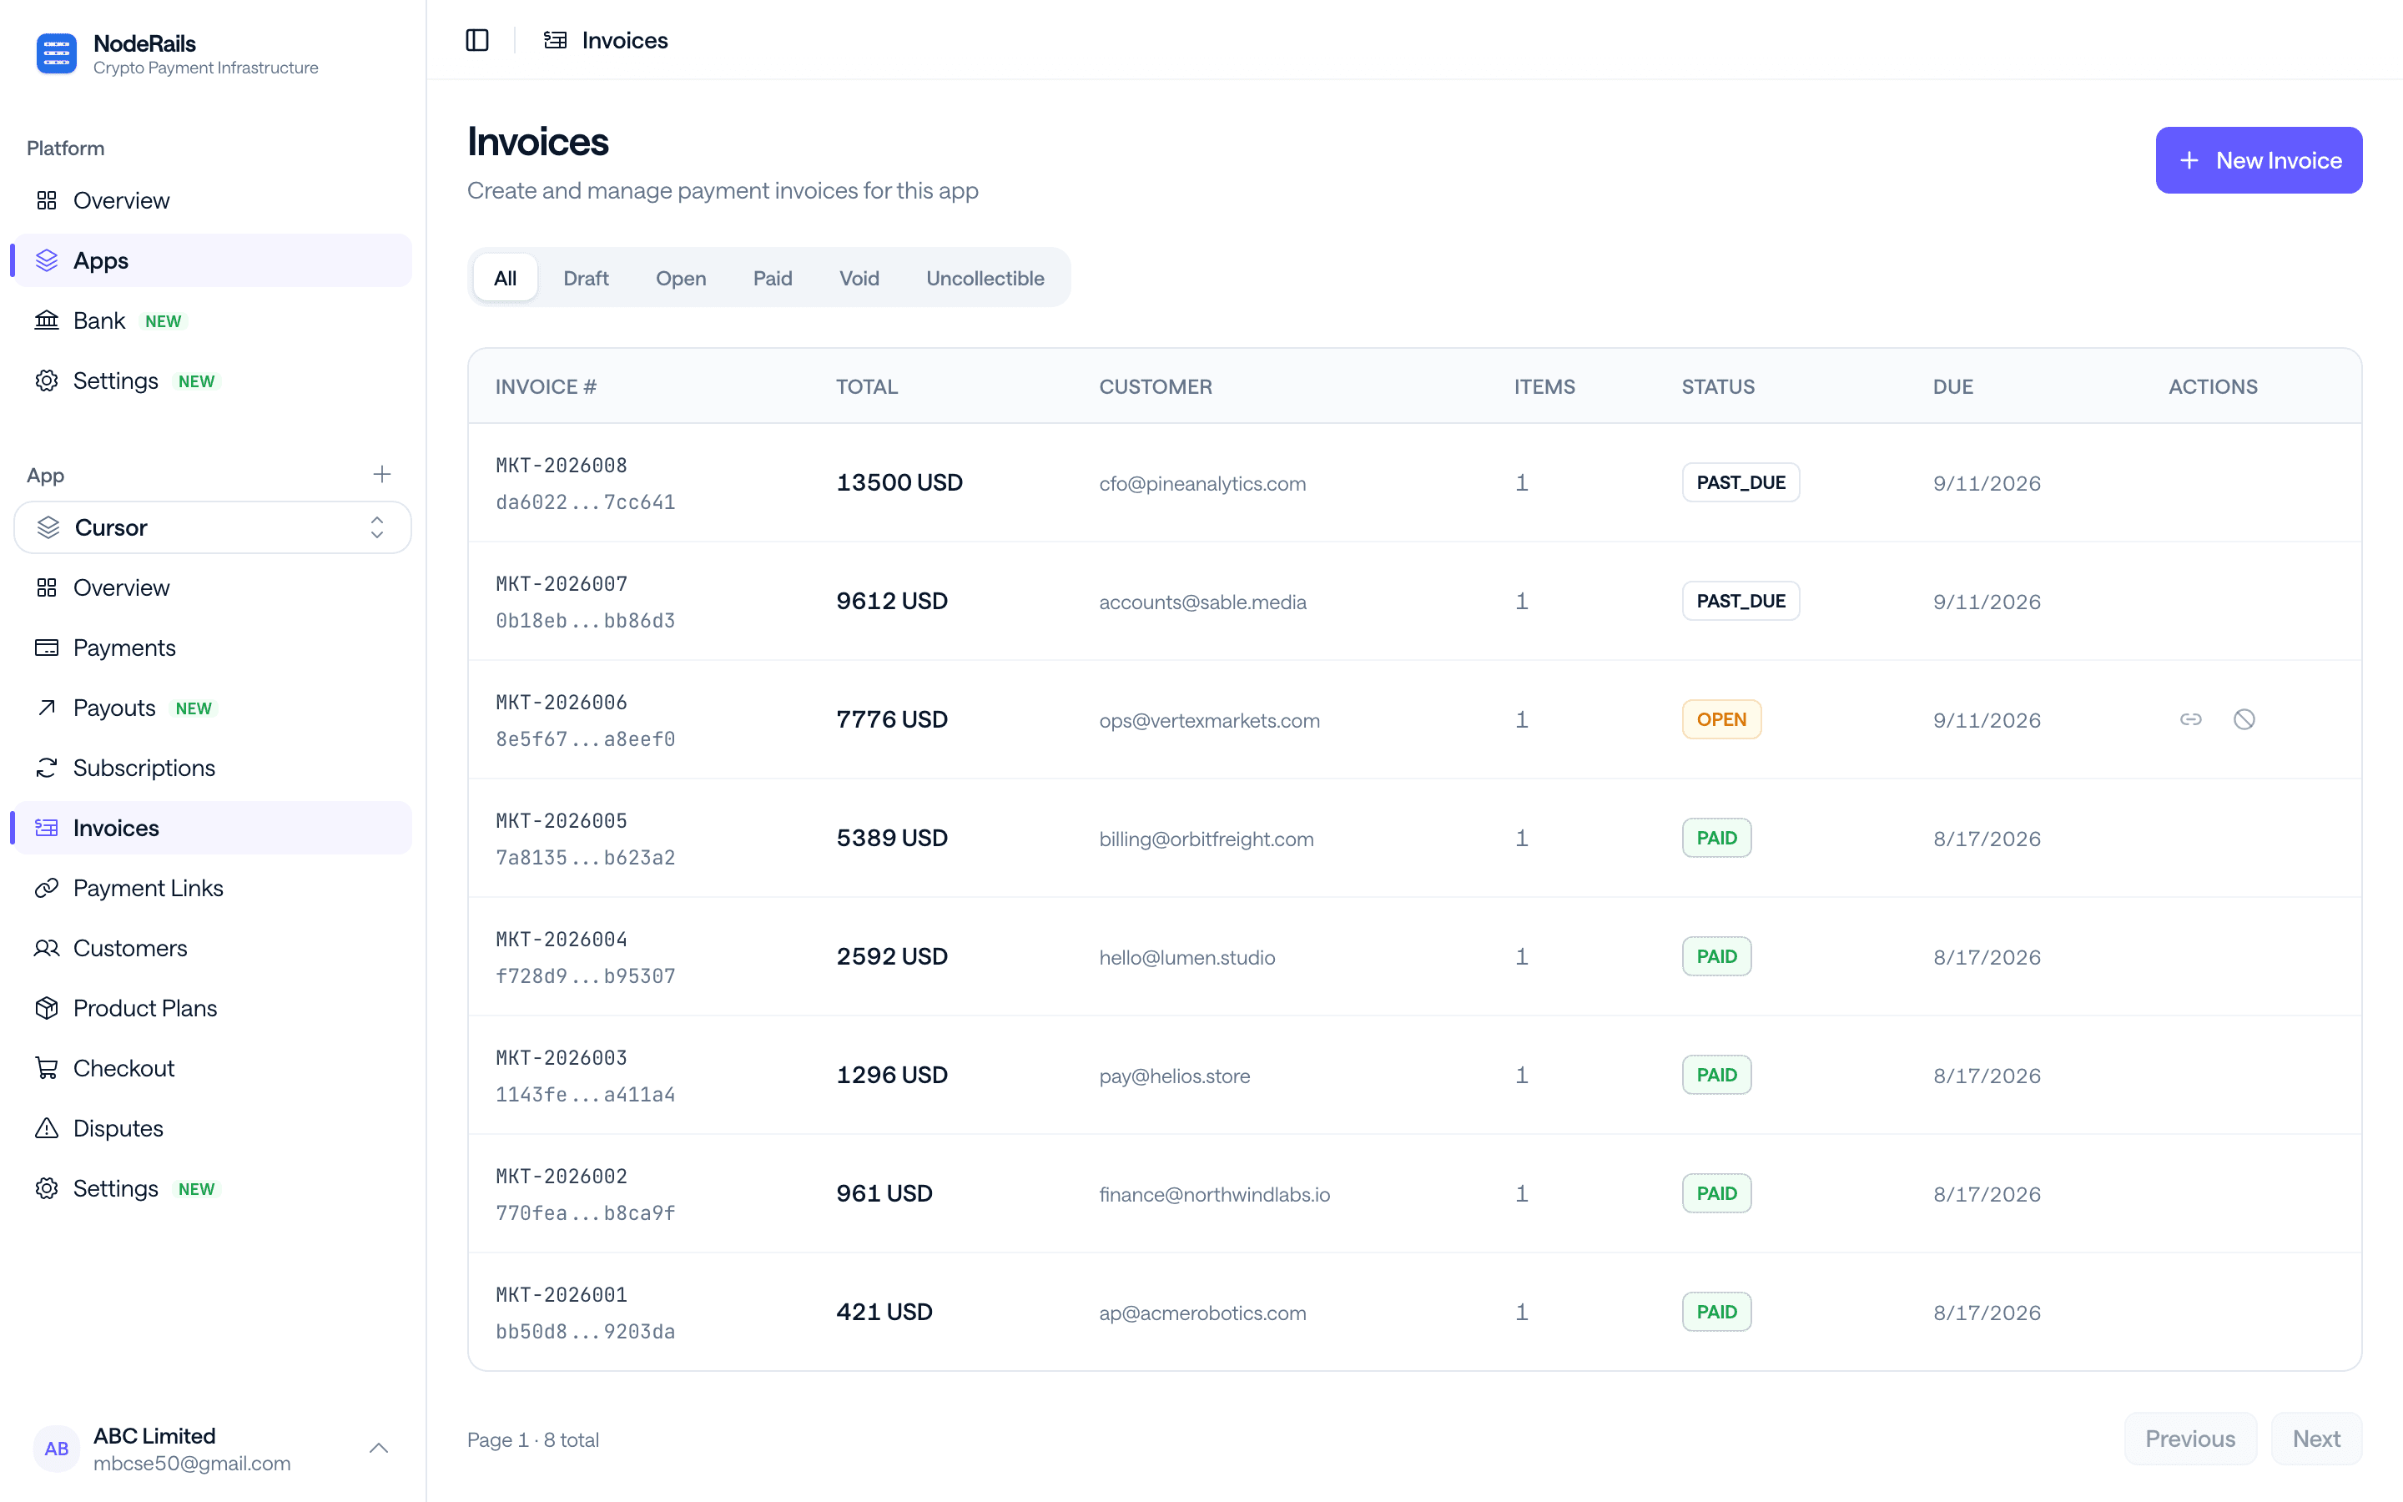This screenshot has height=1502, width=2403.
Task: Open platform Overview in sidebar
Action: [213, 200]
